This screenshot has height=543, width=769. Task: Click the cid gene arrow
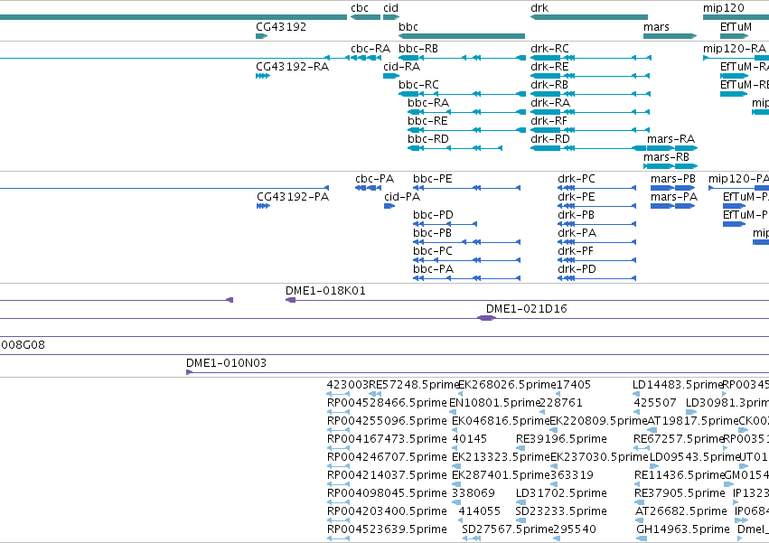click(x=391, y=17)
